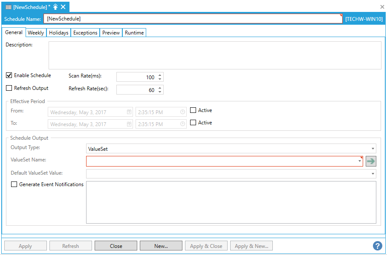Open the Holidays tab
This screenshot has height=256, width=387.
[x=58, y=33]
